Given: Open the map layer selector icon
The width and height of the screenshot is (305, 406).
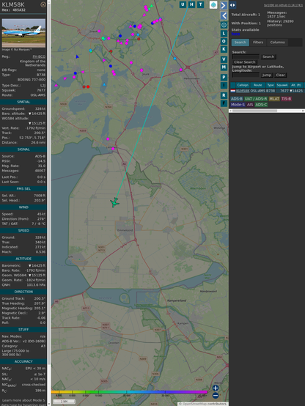Looking at the screenshot, I should (213, 5).
